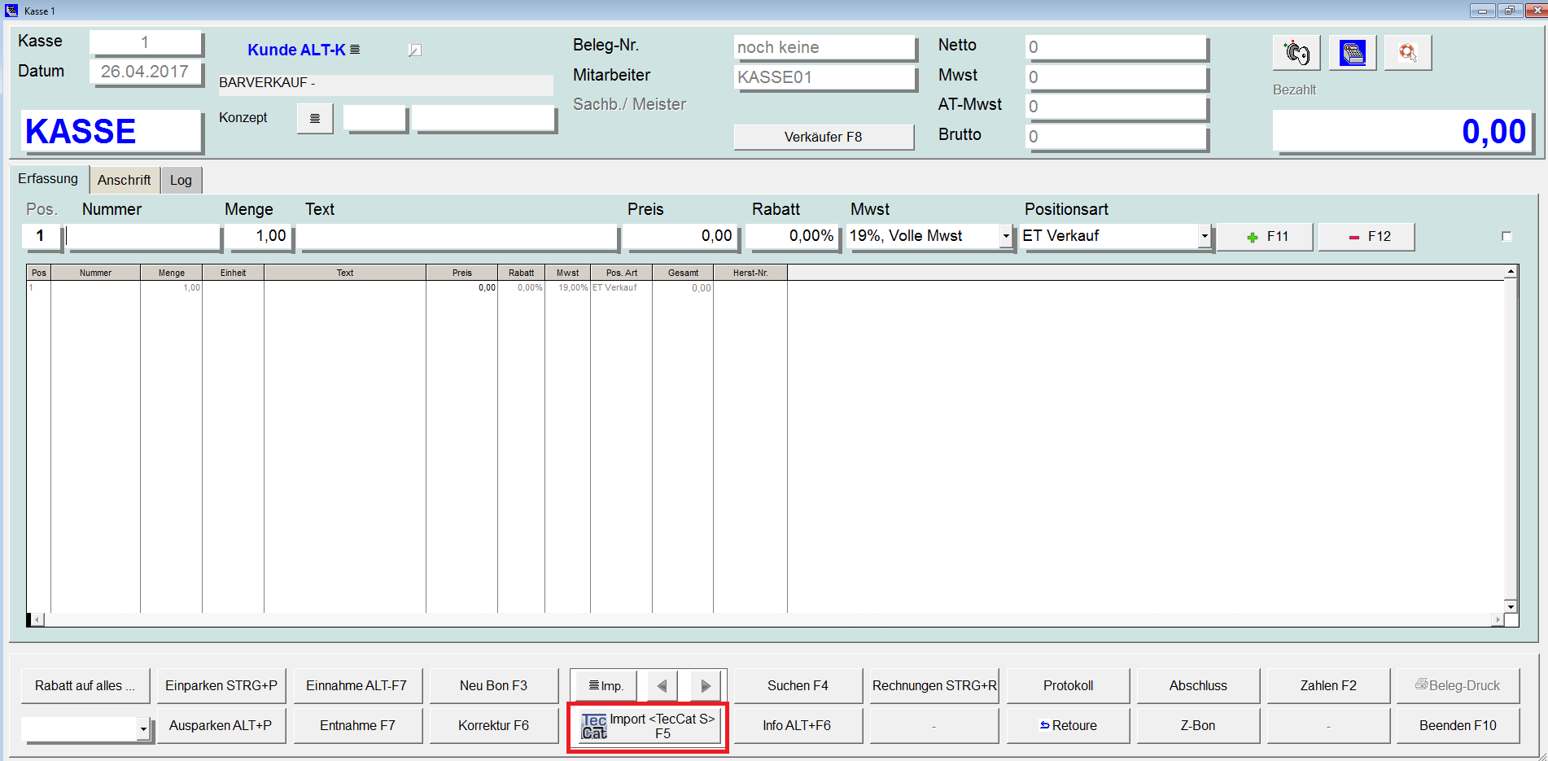Click the lifebuoy help icon button
This screenshot has width=1548, height=761.
point(1408,53)
